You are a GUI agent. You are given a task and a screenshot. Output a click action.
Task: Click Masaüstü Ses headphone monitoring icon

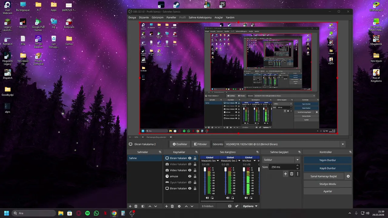[212, 198]
